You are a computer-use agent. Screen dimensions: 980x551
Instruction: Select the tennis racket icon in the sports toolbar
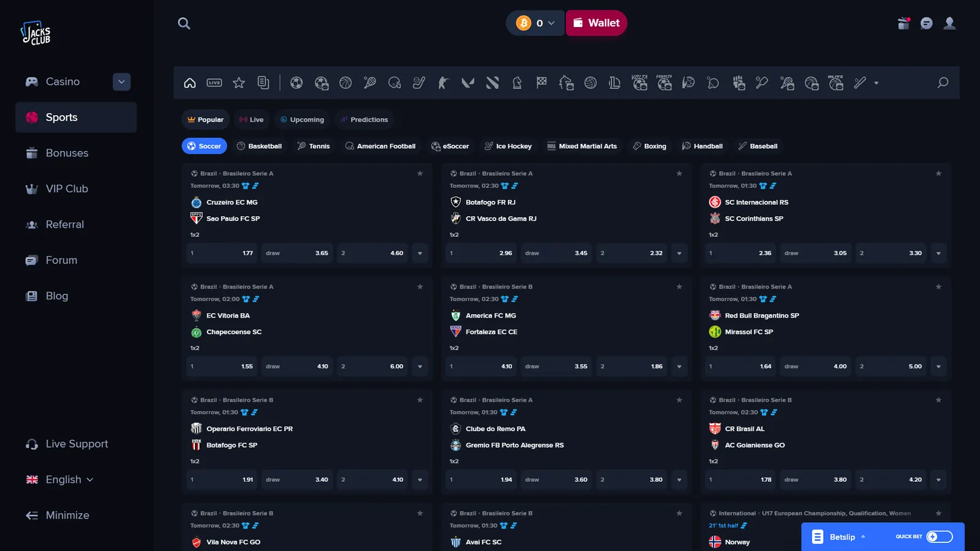tap(370, 83)
